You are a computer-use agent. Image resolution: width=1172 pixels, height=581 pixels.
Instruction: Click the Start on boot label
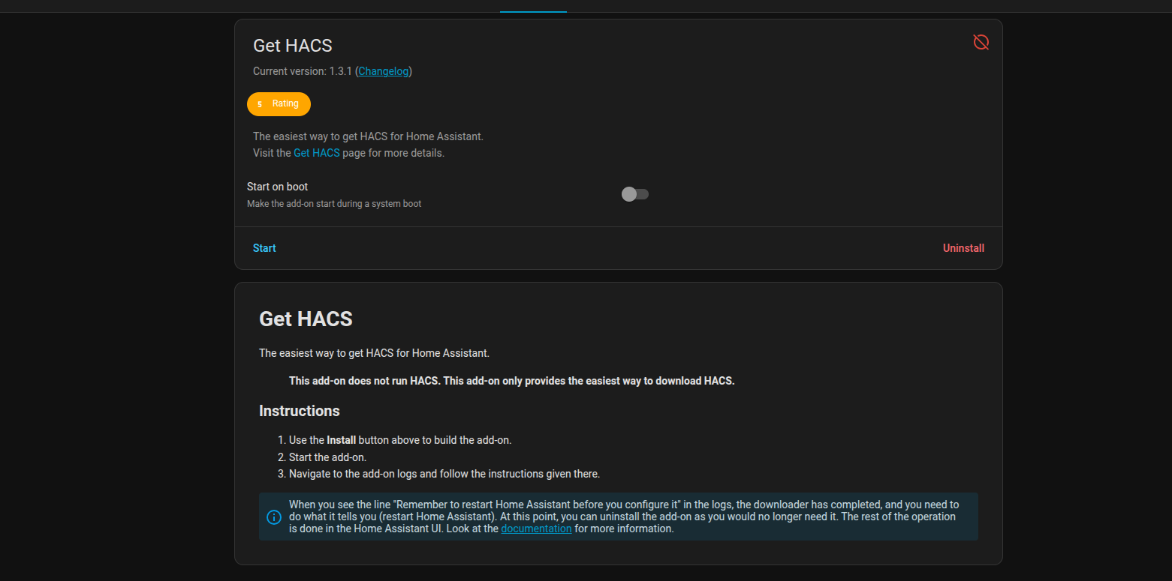(x=278, y=187)
